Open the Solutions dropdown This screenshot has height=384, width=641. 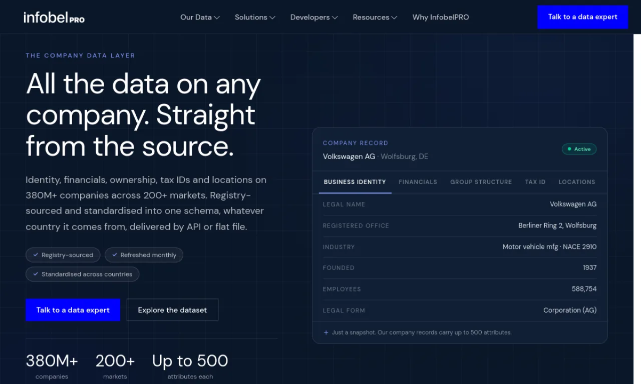[x=255, y=17]
